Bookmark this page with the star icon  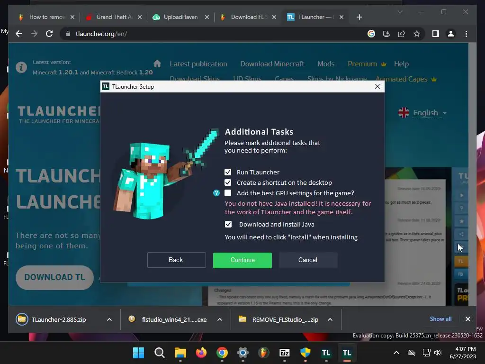pos(417,34)
